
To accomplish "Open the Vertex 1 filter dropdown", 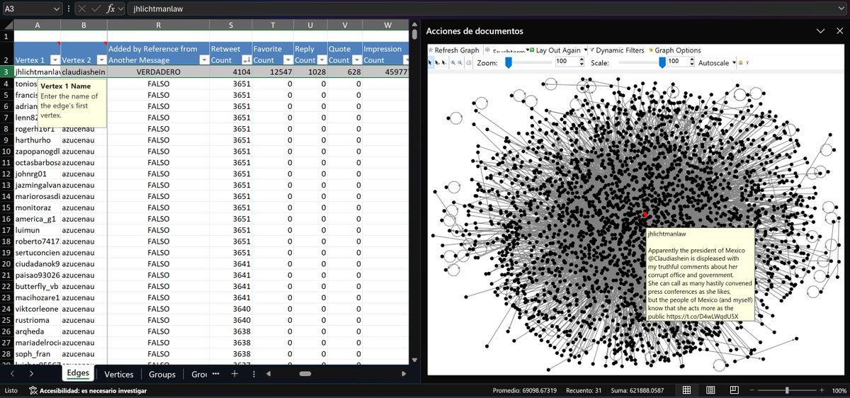I will [x=55, y=60].
